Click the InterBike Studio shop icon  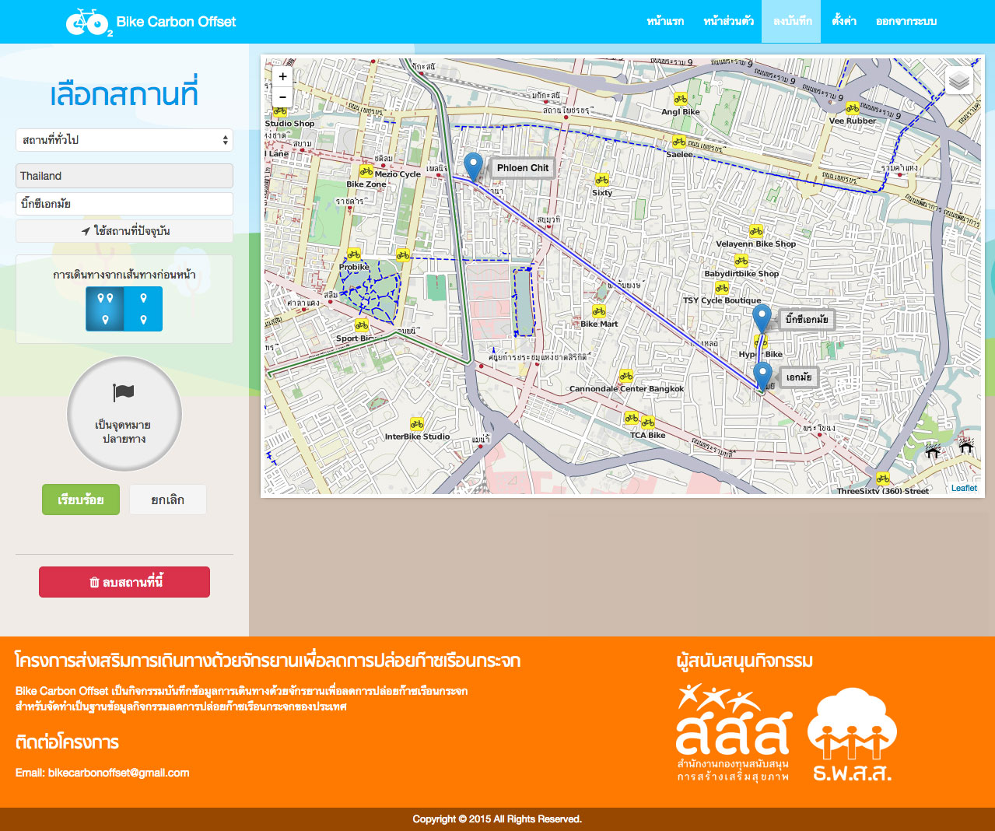pos(417,424)
